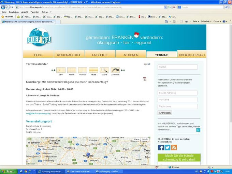Click the Vorname newsletter field
Viewport: 232px width, 174px height.
pos(177,100)
